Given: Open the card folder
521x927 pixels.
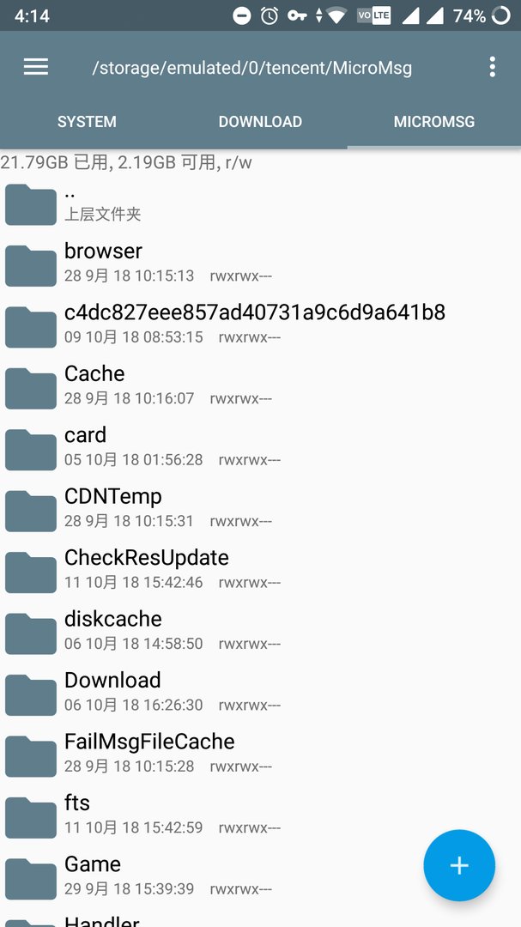Looking at the screenshot, I should tap(260, 447).
